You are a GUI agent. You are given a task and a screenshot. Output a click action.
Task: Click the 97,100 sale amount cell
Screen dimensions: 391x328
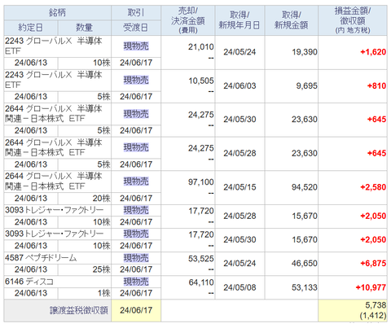[x=201, y=182]
